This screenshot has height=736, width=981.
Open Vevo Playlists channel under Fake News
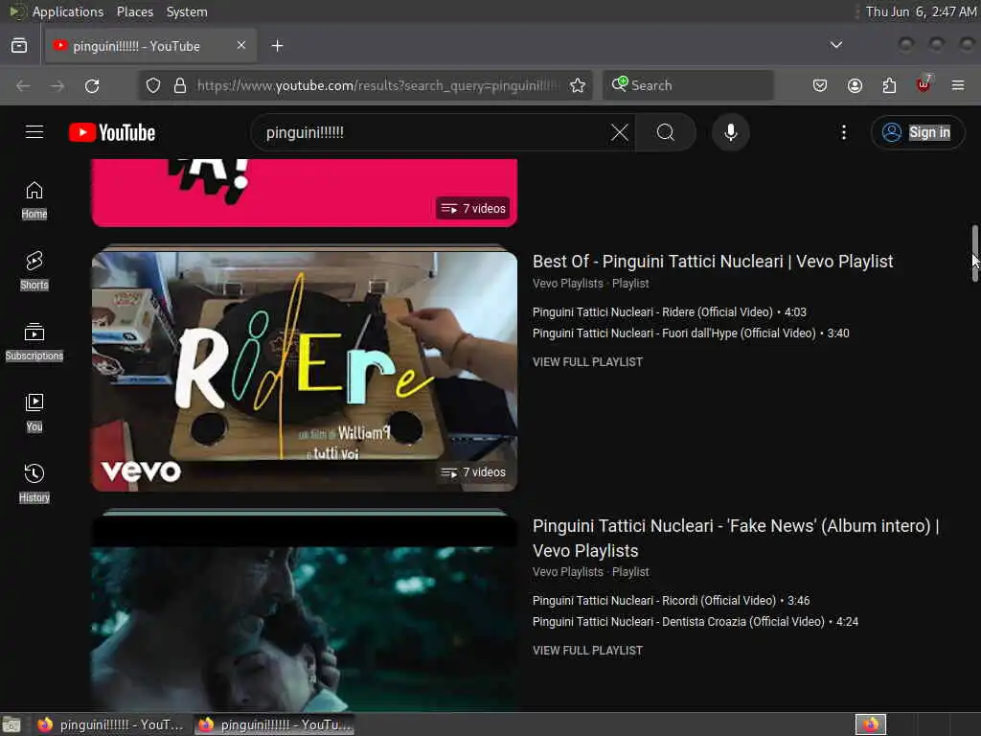click(567, 572)
